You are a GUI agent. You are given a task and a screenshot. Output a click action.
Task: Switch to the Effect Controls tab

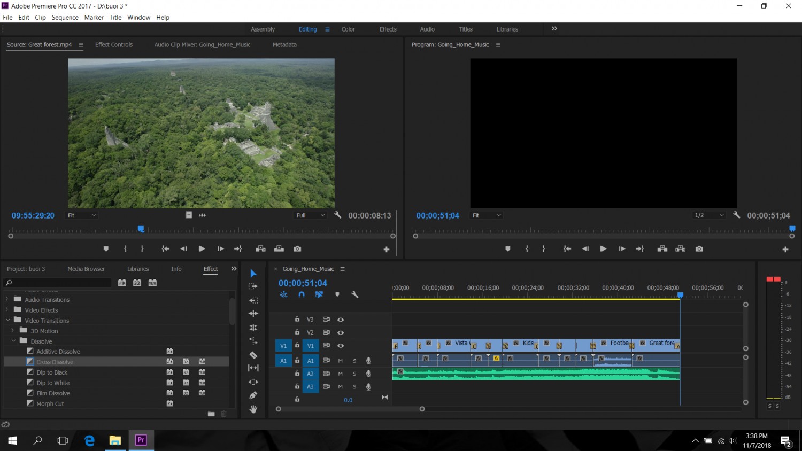point(114,45)
